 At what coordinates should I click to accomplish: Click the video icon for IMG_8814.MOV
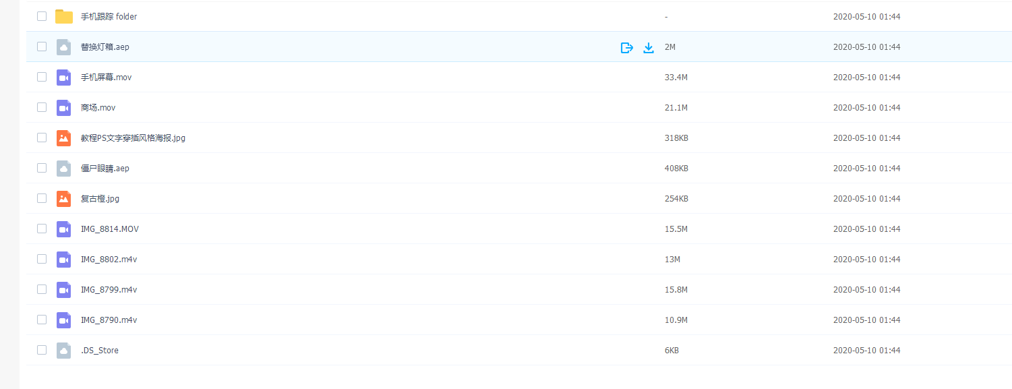click(x=64, y=229)
